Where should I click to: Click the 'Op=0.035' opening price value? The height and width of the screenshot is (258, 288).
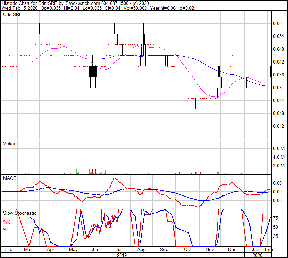point(51,8)
